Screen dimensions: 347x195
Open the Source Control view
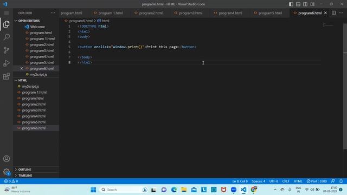click(x=7, y=50)
